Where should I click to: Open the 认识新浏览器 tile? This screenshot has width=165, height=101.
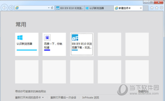(27, 44)
